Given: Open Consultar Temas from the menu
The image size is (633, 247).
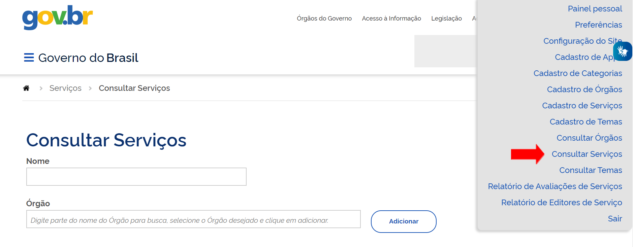Looking at the screenshot, I should 590,170.
